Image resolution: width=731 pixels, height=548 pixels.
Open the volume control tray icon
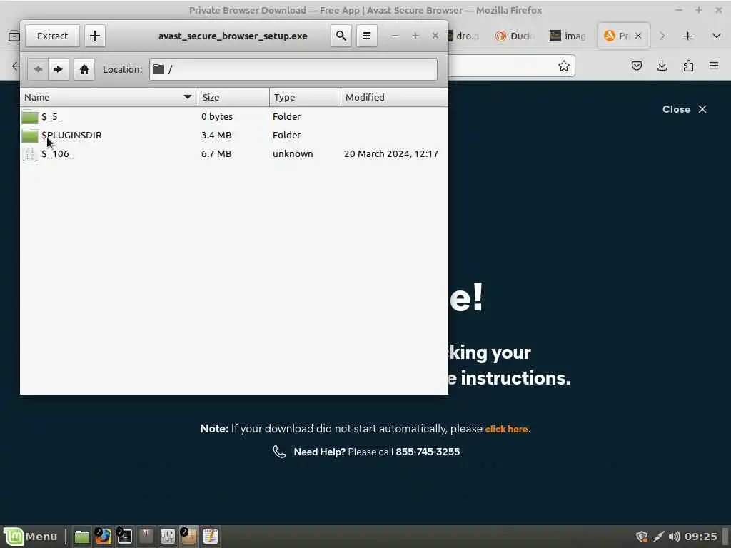tap(674, 537)
